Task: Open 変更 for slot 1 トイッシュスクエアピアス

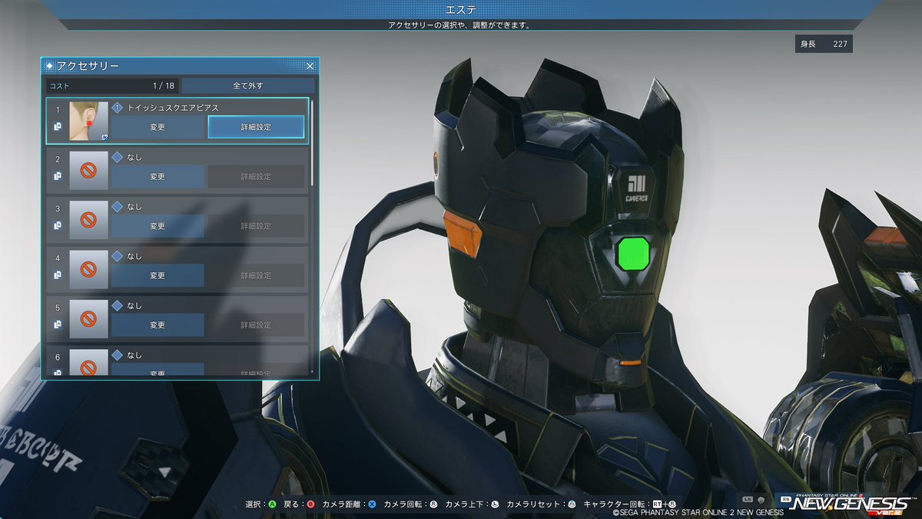Action: pos(158,127)
